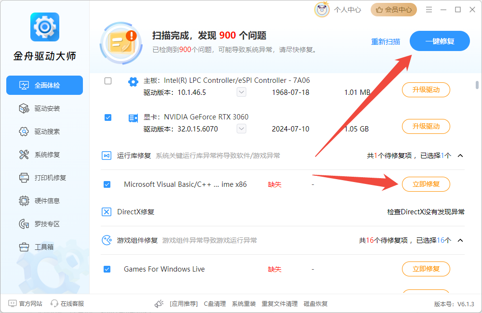Image resolution: width=482 pixels, height=313 pixels.
Task: Uncheck the NVIDIA GeForce RTX 3060 checkbox
Action: [108, 117]
